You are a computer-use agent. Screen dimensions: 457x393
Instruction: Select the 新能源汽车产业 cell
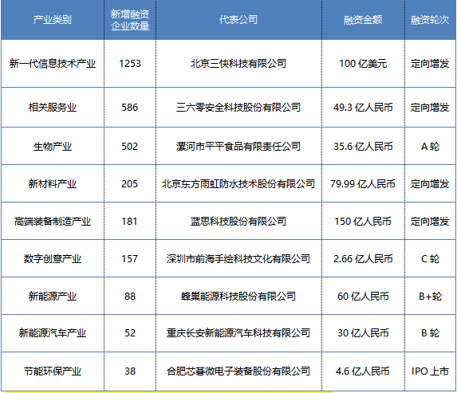pyautogui.click(x=53, y=333)
